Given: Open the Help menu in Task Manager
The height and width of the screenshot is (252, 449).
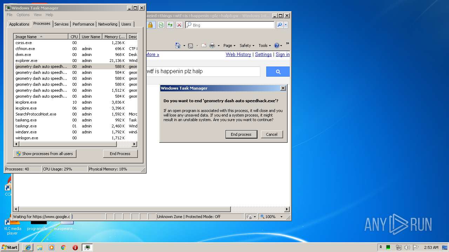Looking at the screenshot, I should 49,15.
